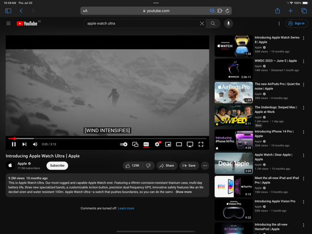Open YouTube settings three-dot menu
The image size is (312, 234).
point(279,24)
